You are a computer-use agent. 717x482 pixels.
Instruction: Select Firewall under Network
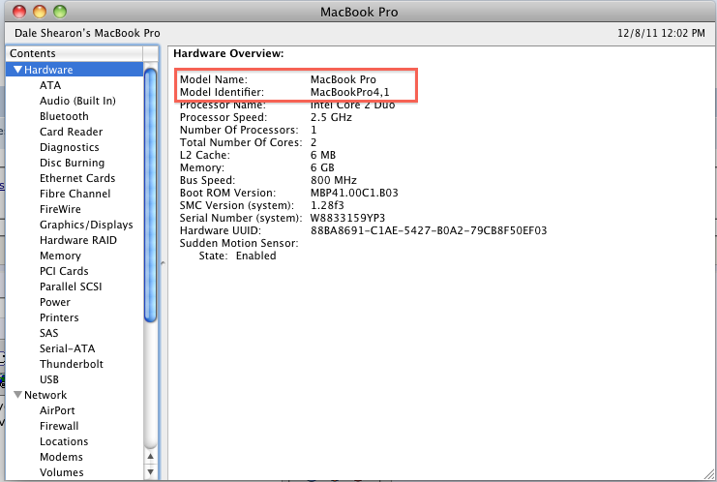click(59, 426)
